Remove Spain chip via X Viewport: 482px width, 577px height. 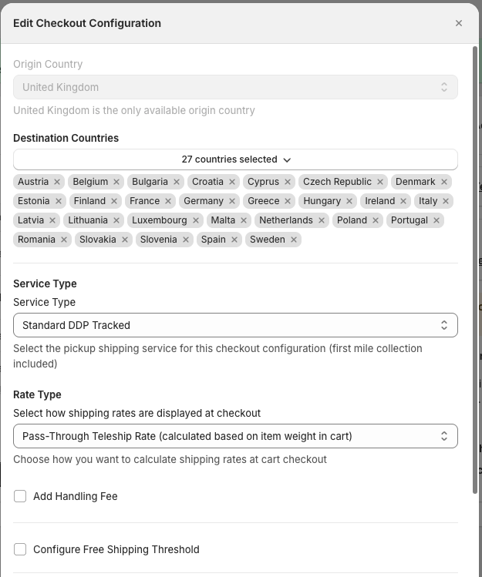pos(234,240)
